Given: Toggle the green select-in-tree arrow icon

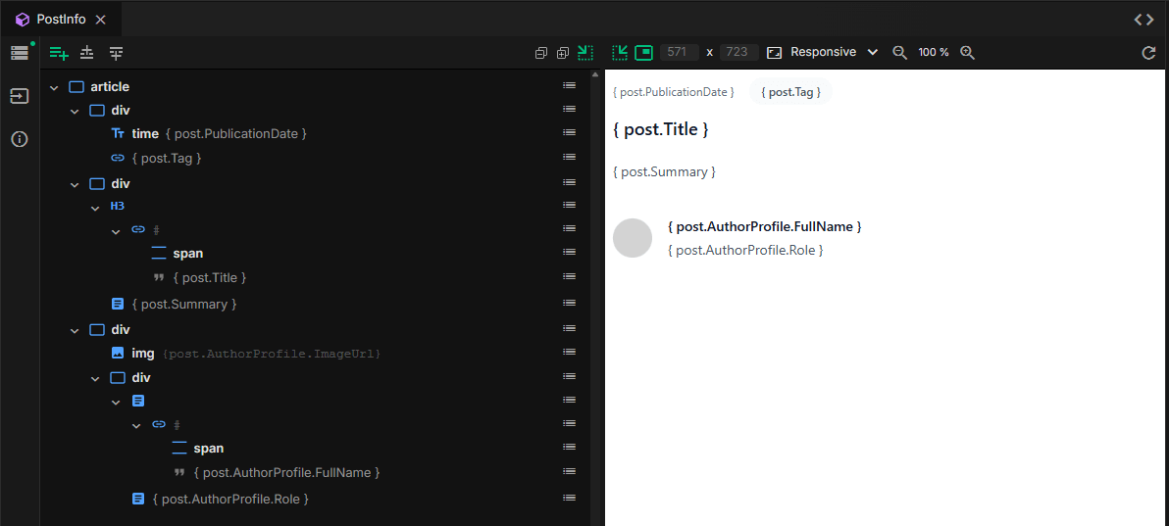Looking at the screenshot, I should pos(585,52).
